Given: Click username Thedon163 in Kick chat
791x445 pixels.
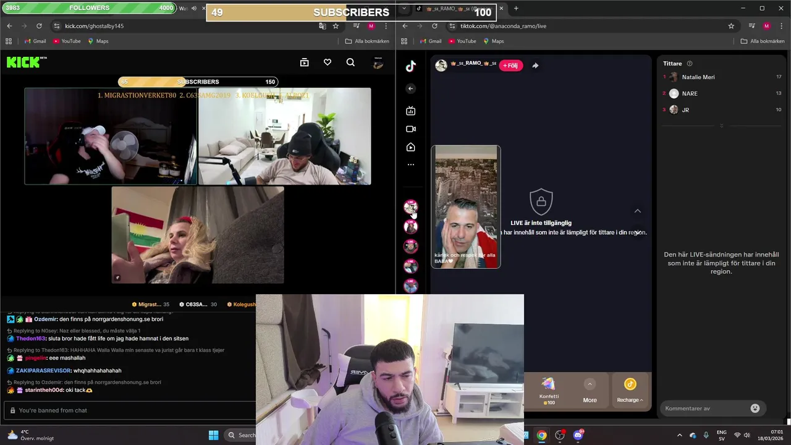Looking at the screenshot, I should point(30,339).
